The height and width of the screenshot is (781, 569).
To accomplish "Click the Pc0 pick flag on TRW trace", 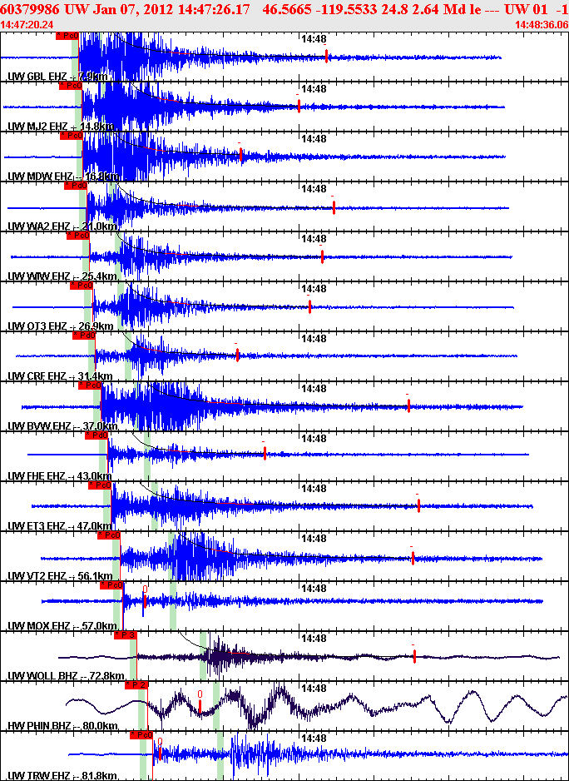I will [x=141, y=735].
